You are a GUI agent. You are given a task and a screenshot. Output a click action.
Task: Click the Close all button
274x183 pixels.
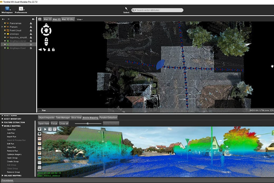64,123
